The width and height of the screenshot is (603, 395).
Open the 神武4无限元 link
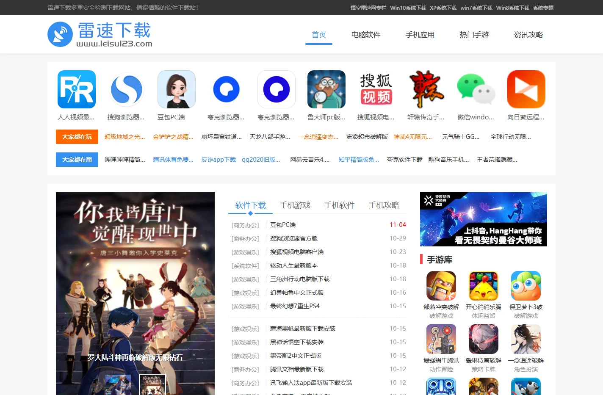413,137
